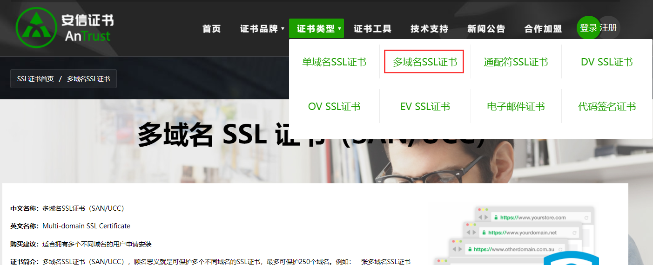
Task: Select 代码签名证书 option
Action: [607, 107]
